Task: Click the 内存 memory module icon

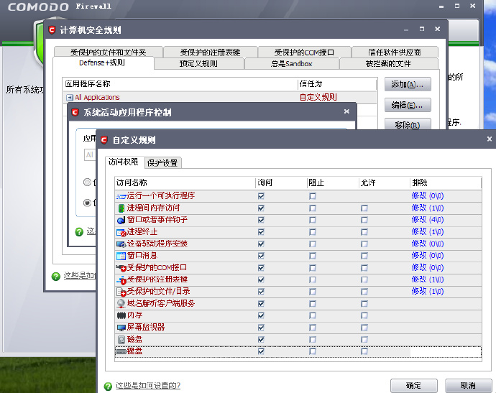Action: 121,315
